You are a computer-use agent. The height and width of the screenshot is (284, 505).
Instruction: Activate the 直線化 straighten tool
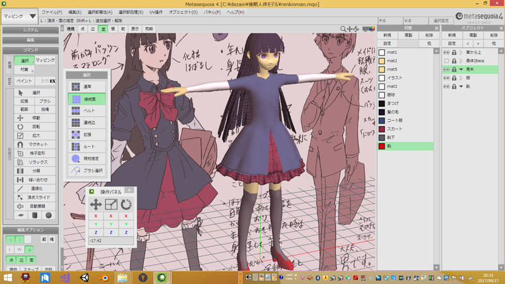coord(35,188)
